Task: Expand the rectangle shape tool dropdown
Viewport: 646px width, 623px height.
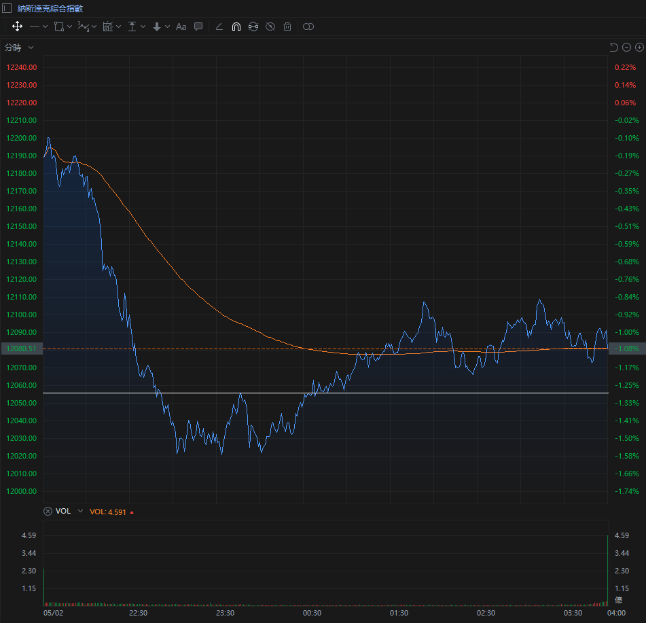Action: pyautogui.click(x=69, y=26)
